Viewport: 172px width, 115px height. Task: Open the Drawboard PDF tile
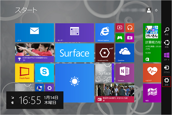(105, 53)
